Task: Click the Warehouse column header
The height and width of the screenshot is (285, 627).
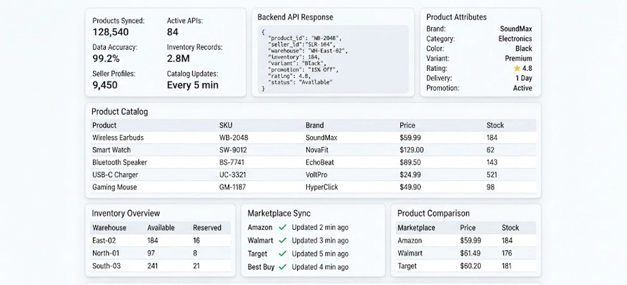Action: (x=109, y=228)
